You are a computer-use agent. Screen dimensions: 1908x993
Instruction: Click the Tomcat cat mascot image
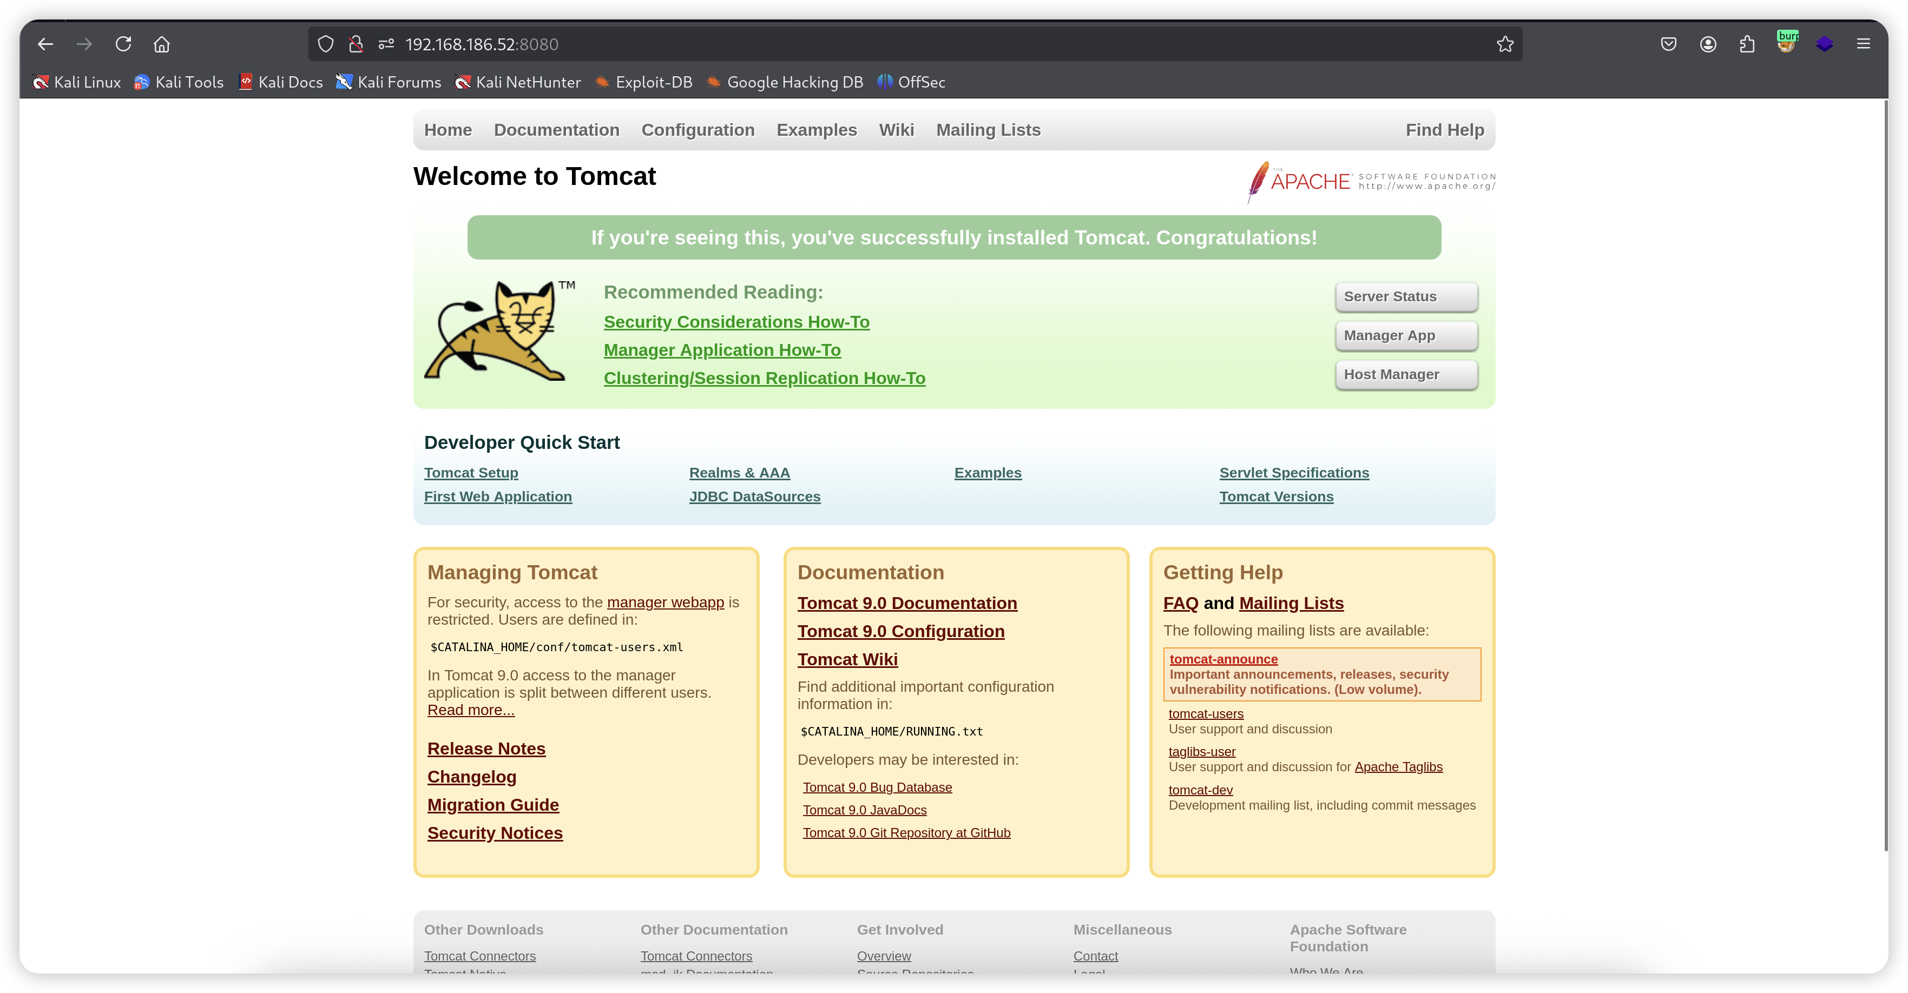point(498,330)
